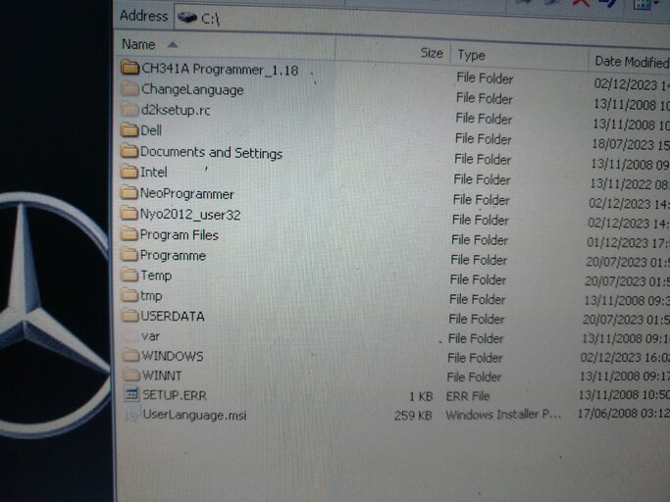This screenshot has height=502, width=670.
Task: Click the Windows Installer P... type cell
Action: pyautogui.click(x=503, y=415)
